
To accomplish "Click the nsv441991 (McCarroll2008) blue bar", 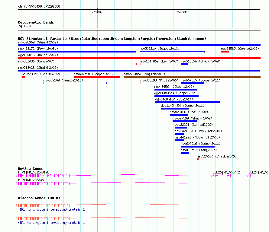I will pos(180,140).
